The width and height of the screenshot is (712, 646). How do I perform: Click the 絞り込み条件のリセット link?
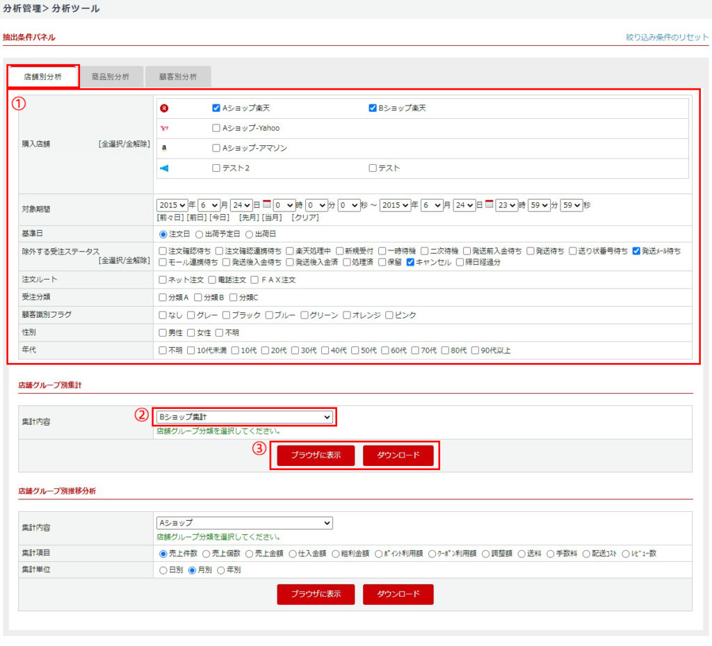(667, 37)
